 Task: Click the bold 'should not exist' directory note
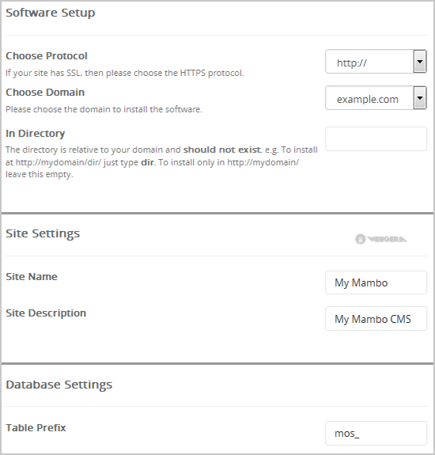pyautogui.click(x=221, y=150)
